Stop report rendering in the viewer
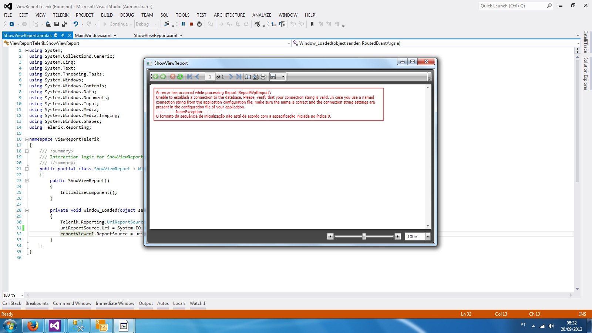Image resolution: width=592 pixels, height=333 pixels. pos(173,77)
